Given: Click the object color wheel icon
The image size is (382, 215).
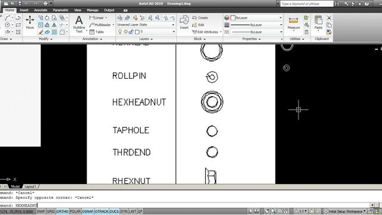Looking at the screenshot, I should (x=227, y=18).
